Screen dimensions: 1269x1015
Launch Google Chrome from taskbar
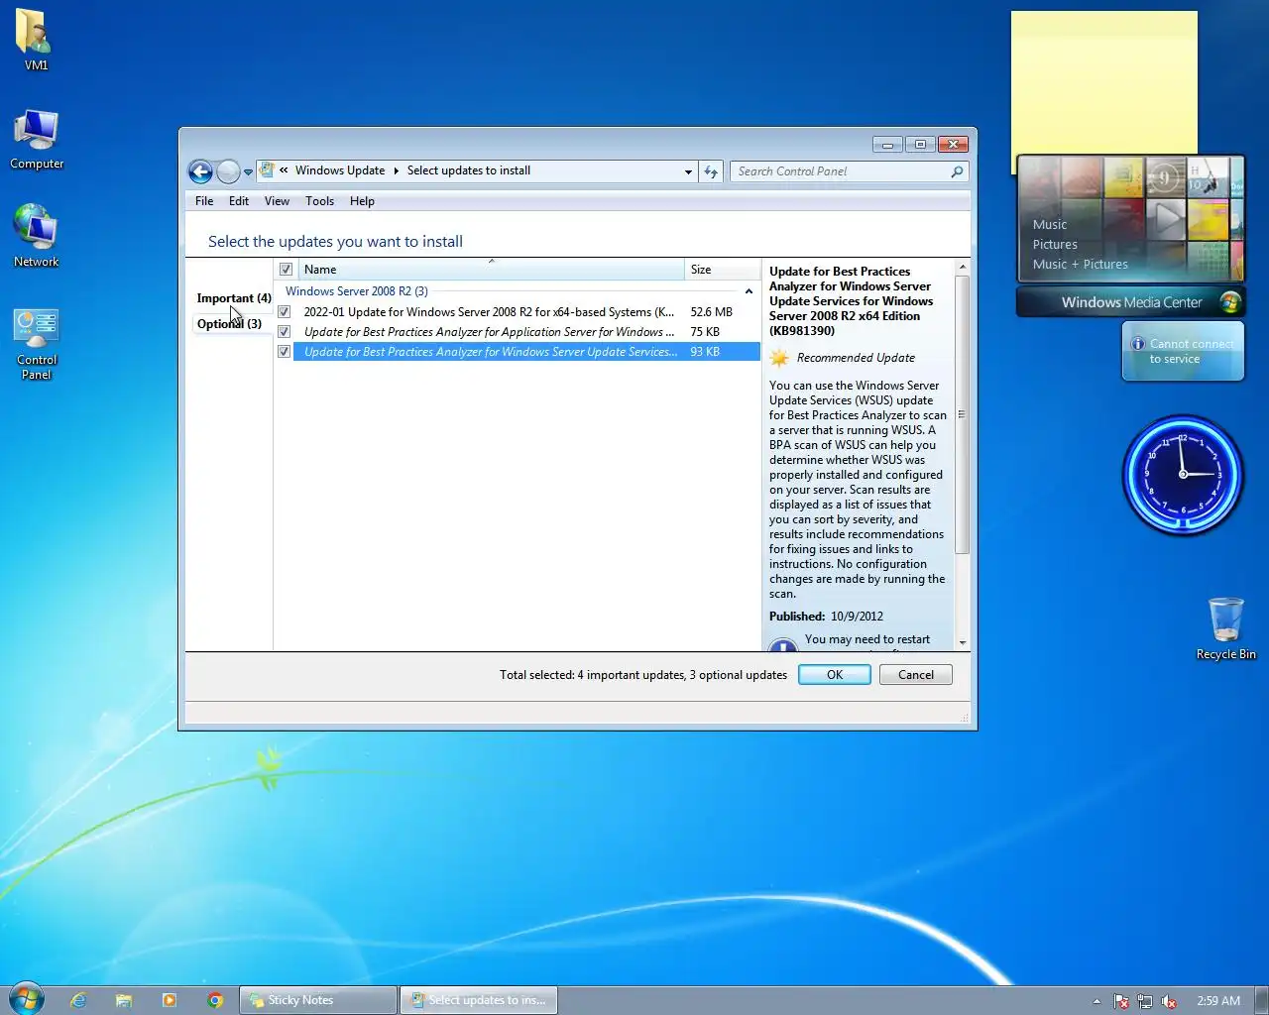click(215, 1000)
